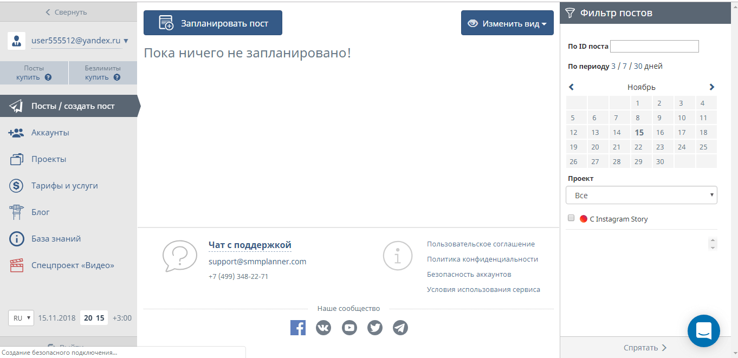Expand the user555512@yandex.ru account menu
The height and width of the screenshot is (358, 738).
point(79,41)
